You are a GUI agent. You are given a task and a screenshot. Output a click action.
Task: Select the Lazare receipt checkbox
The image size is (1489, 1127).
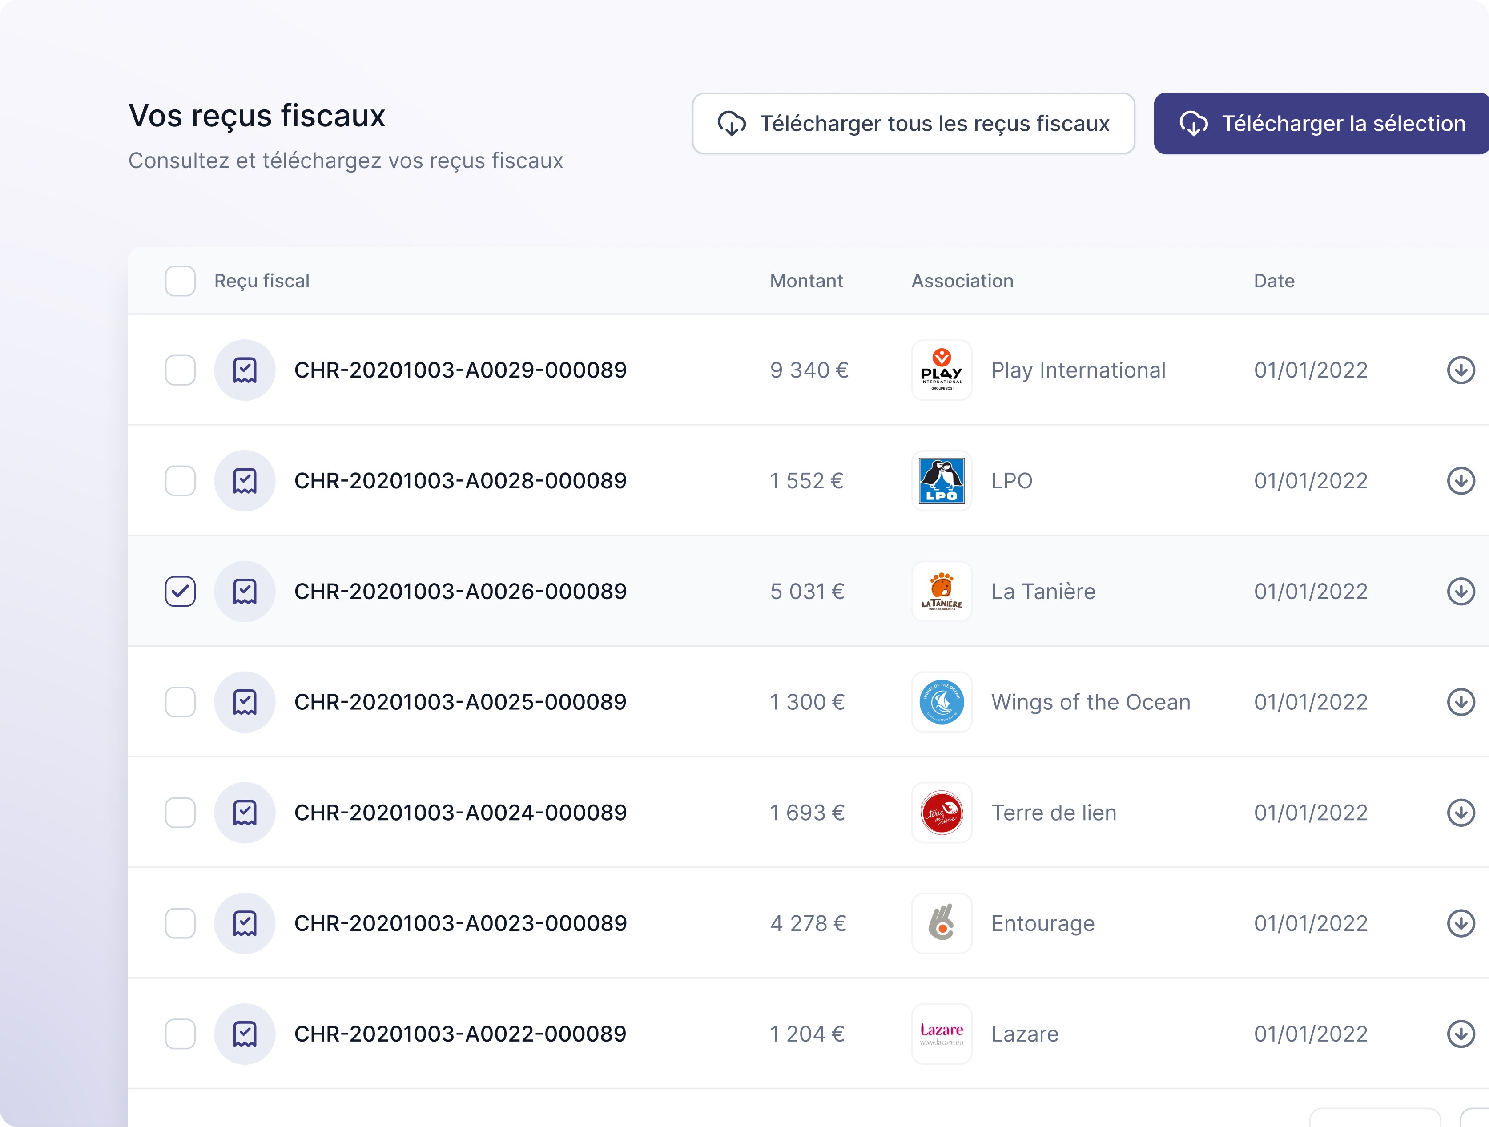pyautogui.click(x=180, y=1034)
